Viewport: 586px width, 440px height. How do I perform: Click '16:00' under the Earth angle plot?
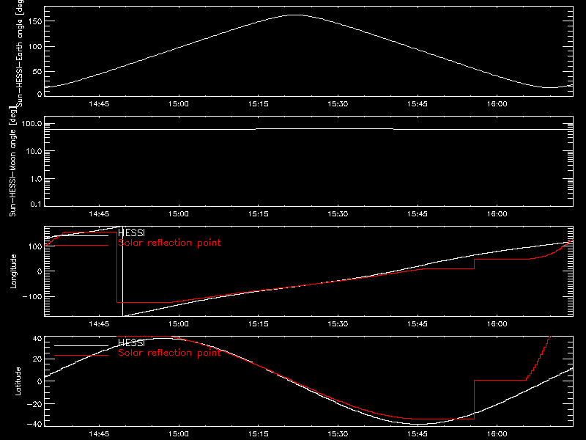497,104
